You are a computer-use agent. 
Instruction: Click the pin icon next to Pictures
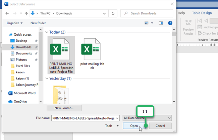(36, 60)
